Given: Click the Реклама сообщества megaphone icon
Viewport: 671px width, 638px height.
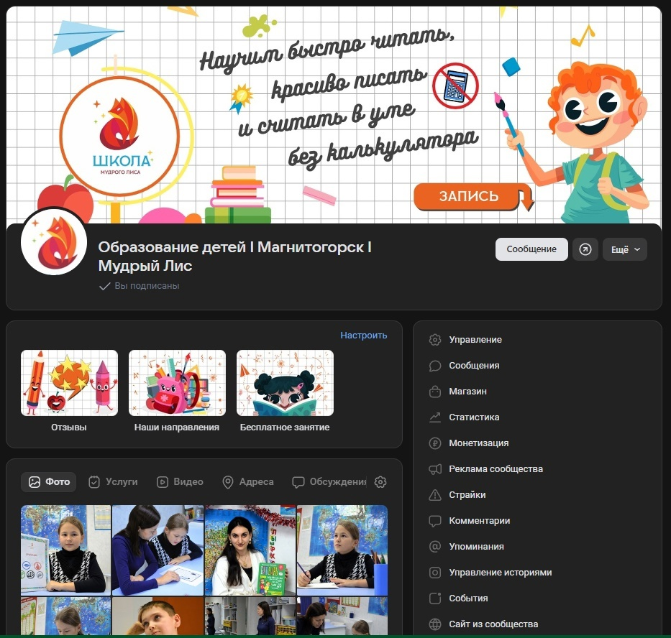Looking at the screenshot, I should coord(435,469).
